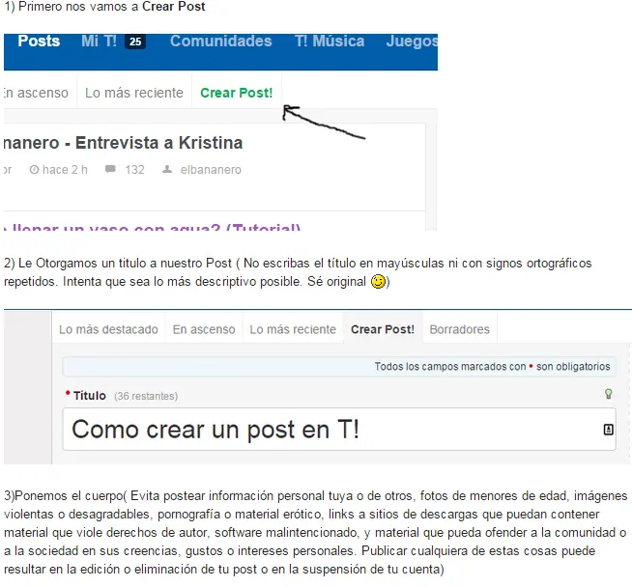
Task: Open T! Música section
Action: click(x=330, y=42)
